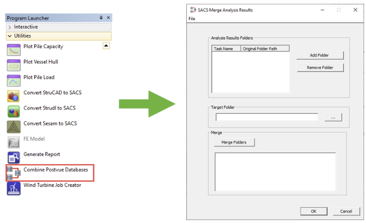Browse for target folder with ellipsis button
Screen dimensions: 366x223
point(333,117)
